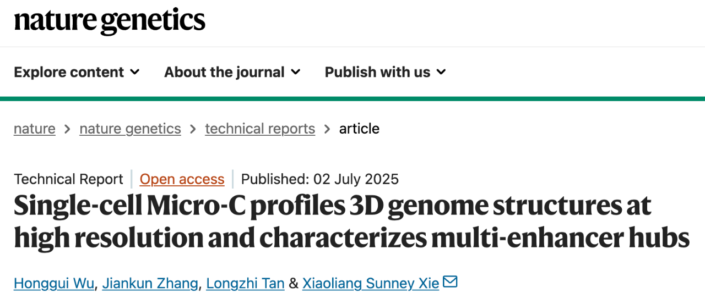Open the About the journal menu
Viewport: 705px width, 304px height.
tap(232, 72)
